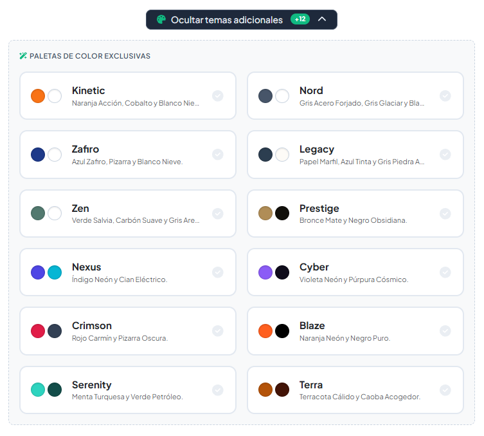
Task: Select the Nord theme title
Action: point(311,91)
